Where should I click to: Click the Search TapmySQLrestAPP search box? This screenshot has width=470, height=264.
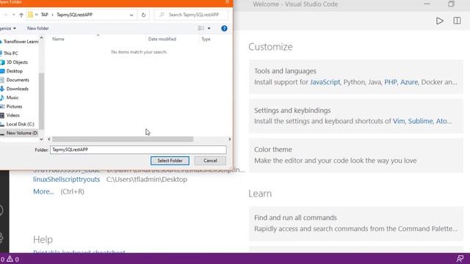(191, 15)
